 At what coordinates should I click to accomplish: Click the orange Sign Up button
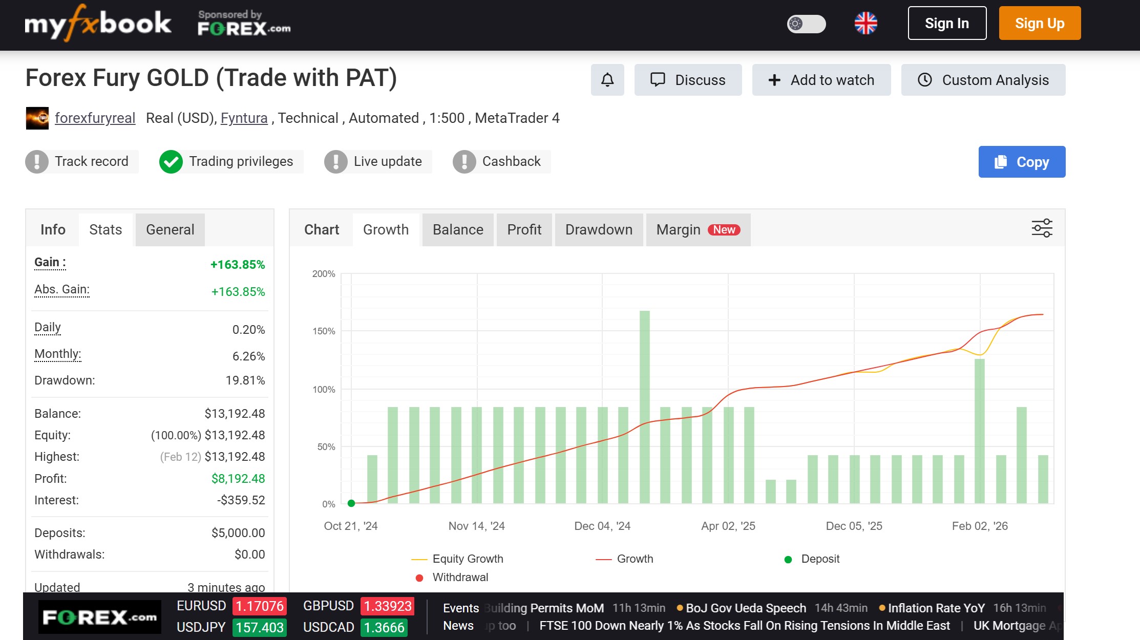click(x=1040, y=23)
